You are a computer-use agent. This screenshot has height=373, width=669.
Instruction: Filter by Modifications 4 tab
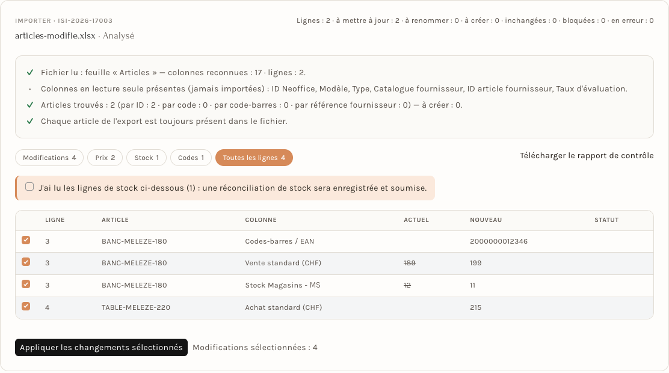click(49, 158)
